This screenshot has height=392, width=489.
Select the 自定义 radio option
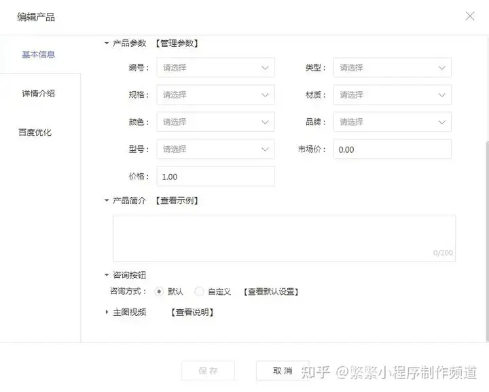(199, 291)
